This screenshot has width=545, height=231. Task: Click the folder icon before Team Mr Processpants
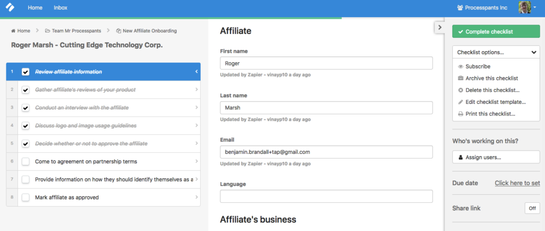pyautogui.click(x=47, y=31)
